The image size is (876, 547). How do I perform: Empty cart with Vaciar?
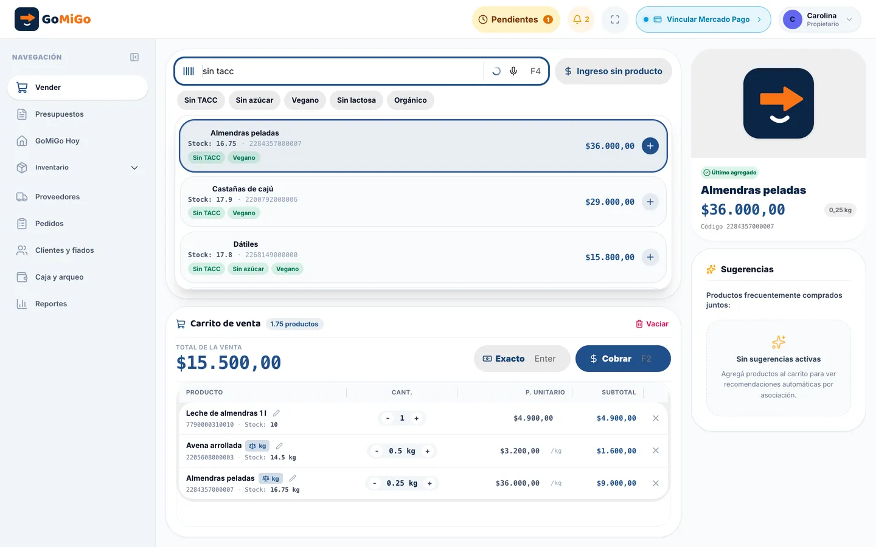652,324
